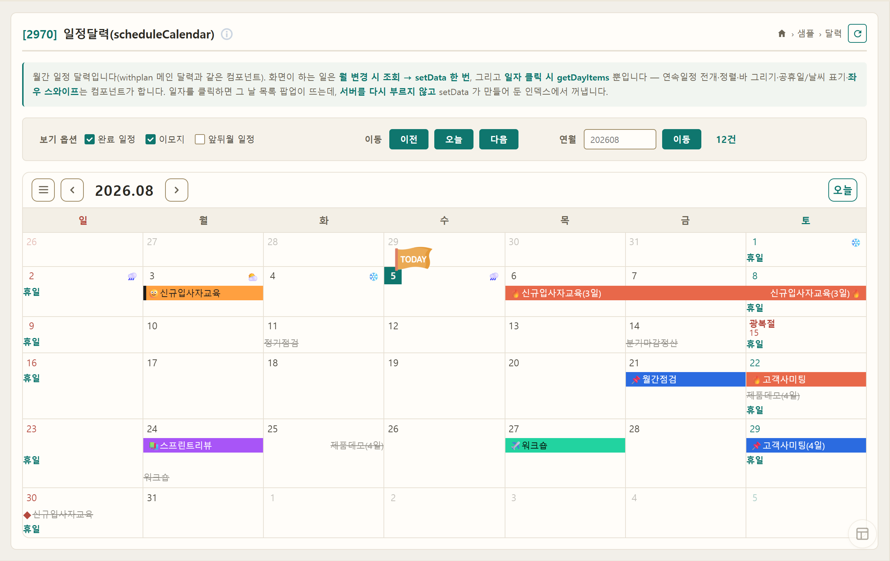Viewport: 890px width, 561px height.
Task: Click the struck-through 워크숍 item on August 24
Action: coord(156,478)
